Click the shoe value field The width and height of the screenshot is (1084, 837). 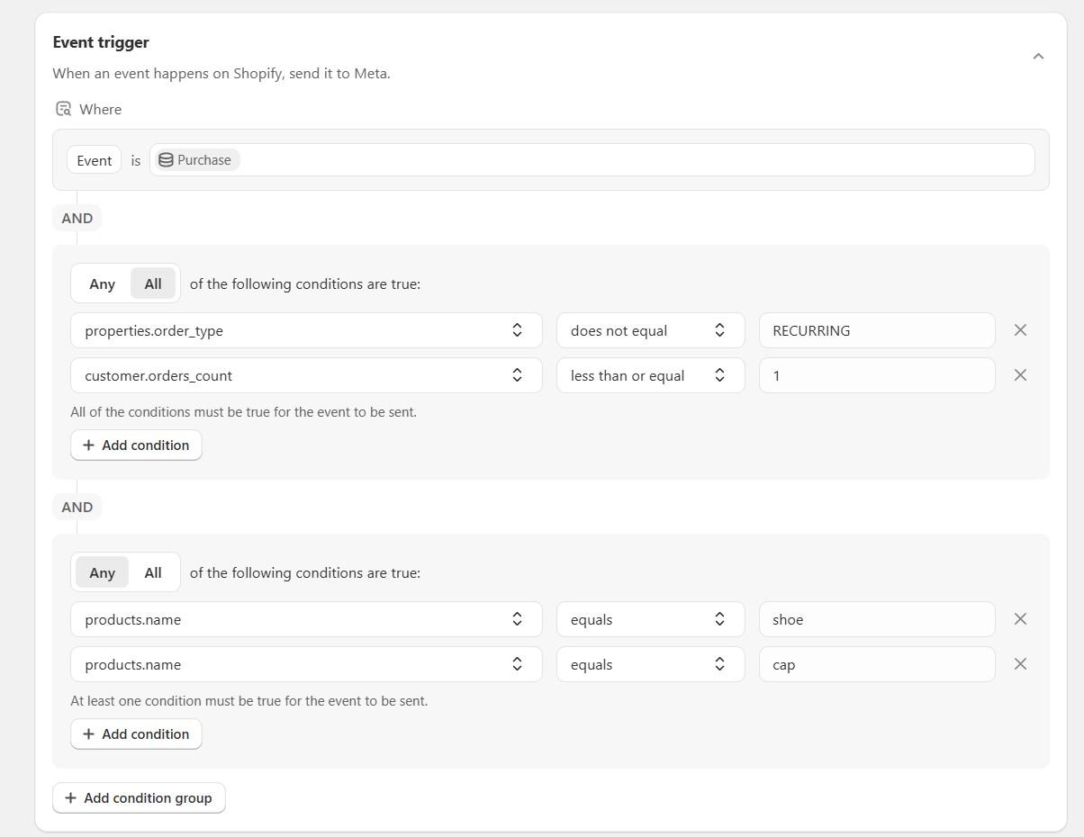tap(877, 619)
